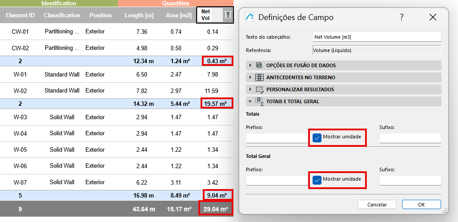
Task: Click the Texto do cabeçalho input field
Action: pyautogui.click(x=377, y=37)
